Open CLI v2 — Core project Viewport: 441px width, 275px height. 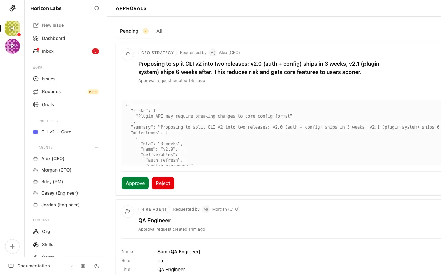click(x=66, y=132)
